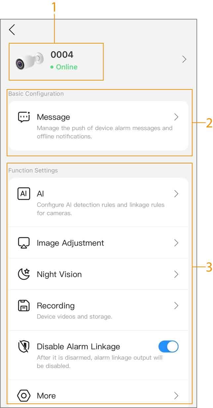Open the Message row chevron
This screenshot has height=408, width=213.
point(176,117)
